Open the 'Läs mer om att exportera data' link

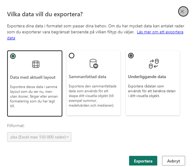(x=160, y=33)
